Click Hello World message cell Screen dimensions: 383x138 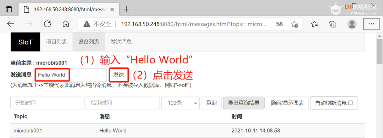point(113,131)
